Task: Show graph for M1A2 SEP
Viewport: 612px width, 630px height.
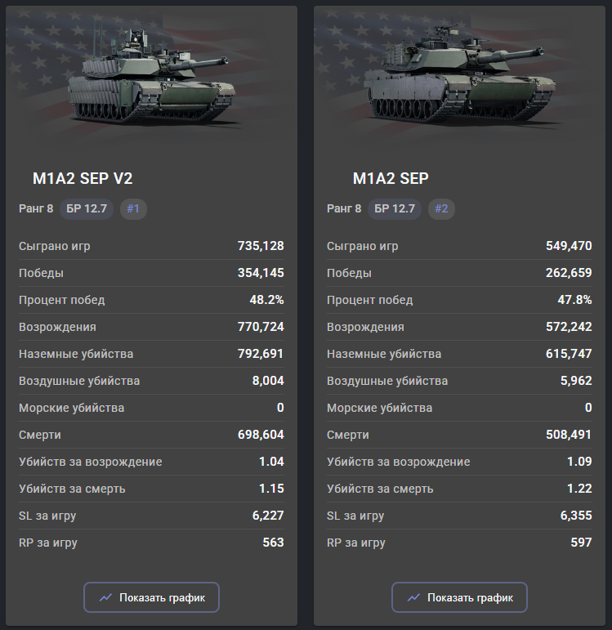Action: click(459, 597)
